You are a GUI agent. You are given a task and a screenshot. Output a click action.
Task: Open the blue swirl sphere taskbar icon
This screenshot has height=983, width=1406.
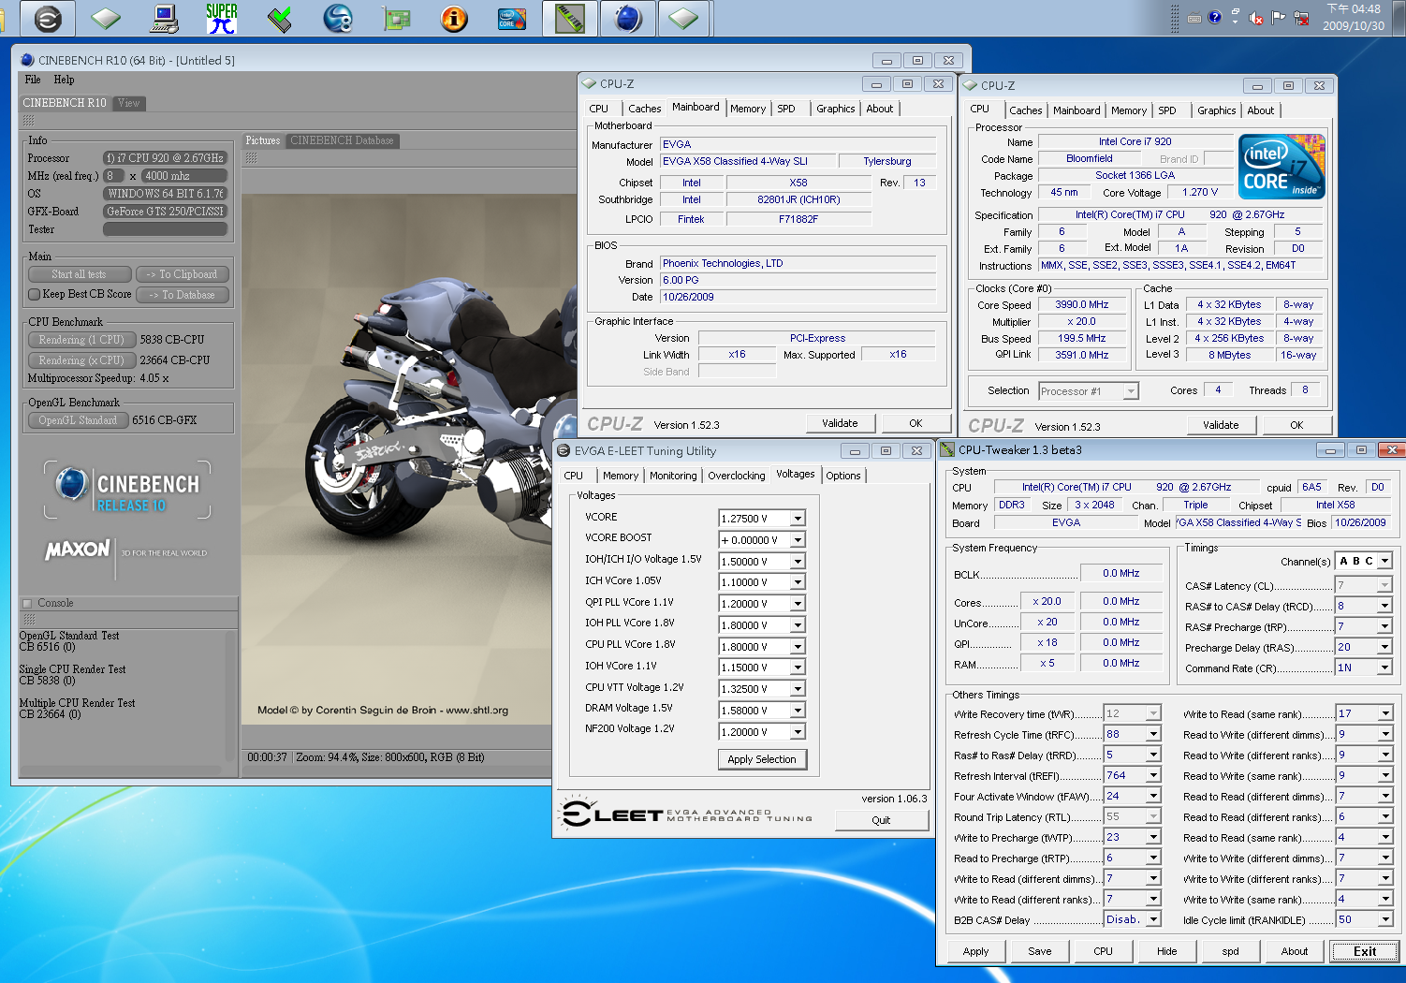337,19
